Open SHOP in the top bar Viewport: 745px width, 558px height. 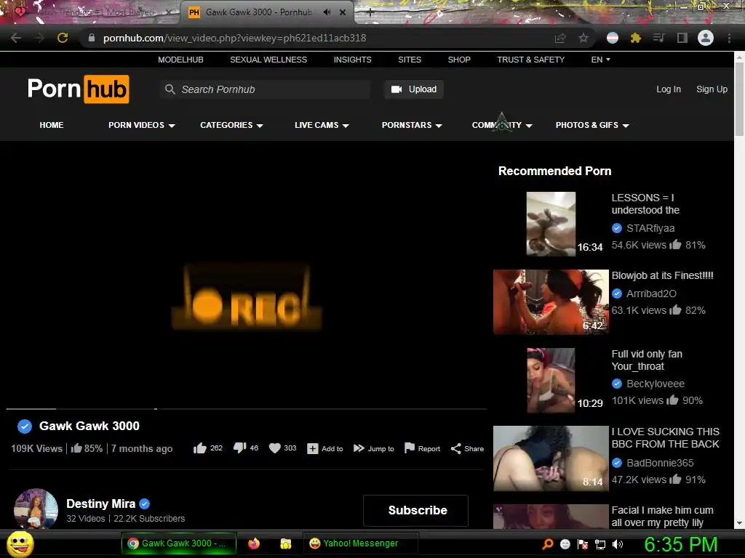point(459,60)
